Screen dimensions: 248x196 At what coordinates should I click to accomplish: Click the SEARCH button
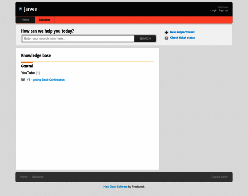145,39
